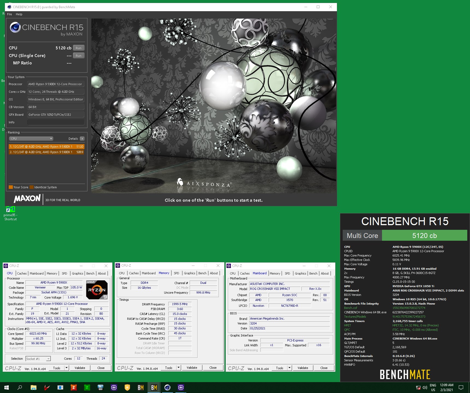This screenshot has height=393, width=470.
Task: Open the blue window taskbar icon beside the red checkmark
Action: point(60,388)
